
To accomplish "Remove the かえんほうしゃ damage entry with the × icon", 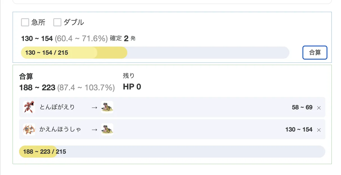I will [319, 130].
